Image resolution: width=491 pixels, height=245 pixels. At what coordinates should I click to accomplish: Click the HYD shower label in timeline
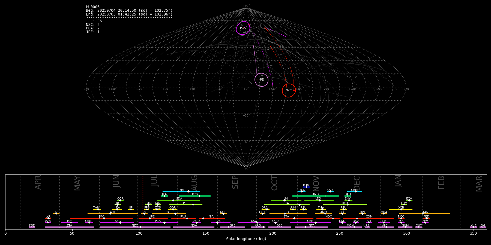345,203
